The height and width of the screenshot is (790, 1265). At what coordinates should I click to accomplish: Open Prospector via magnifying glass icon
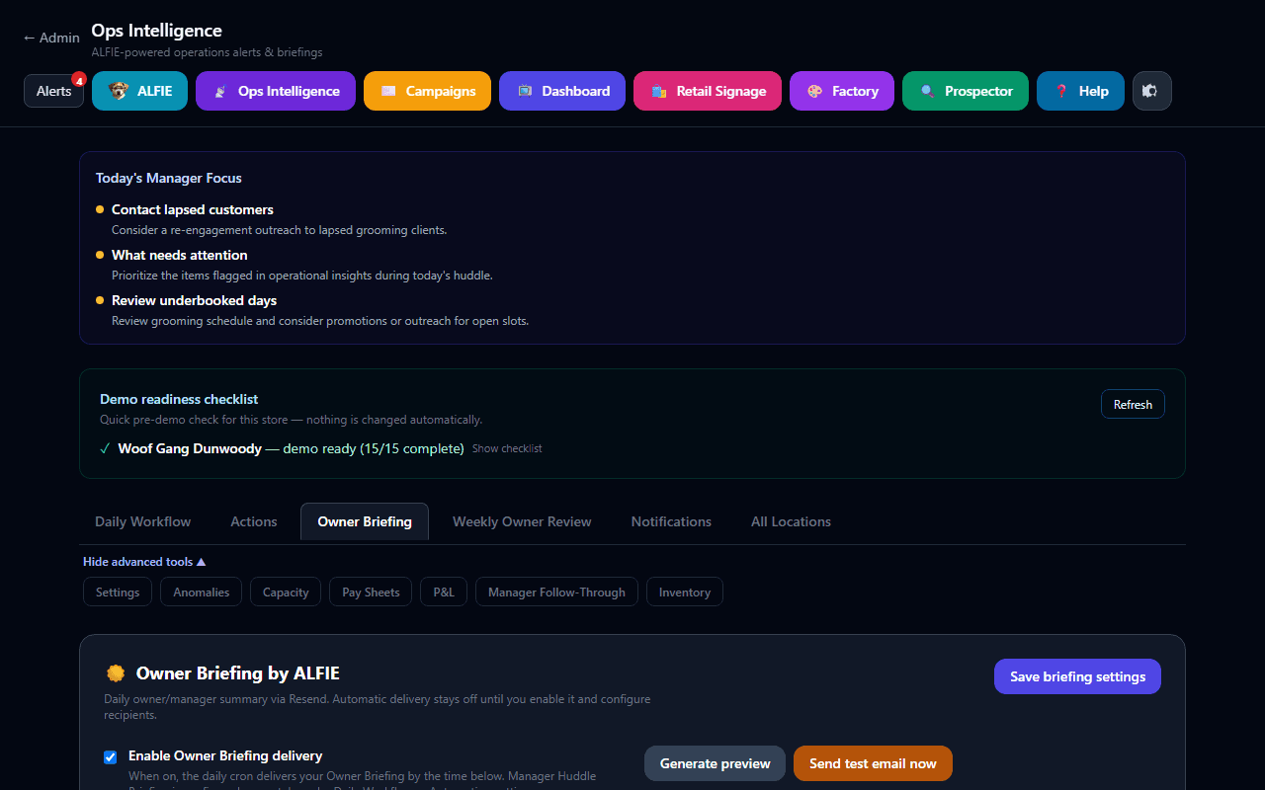point(927,91)
